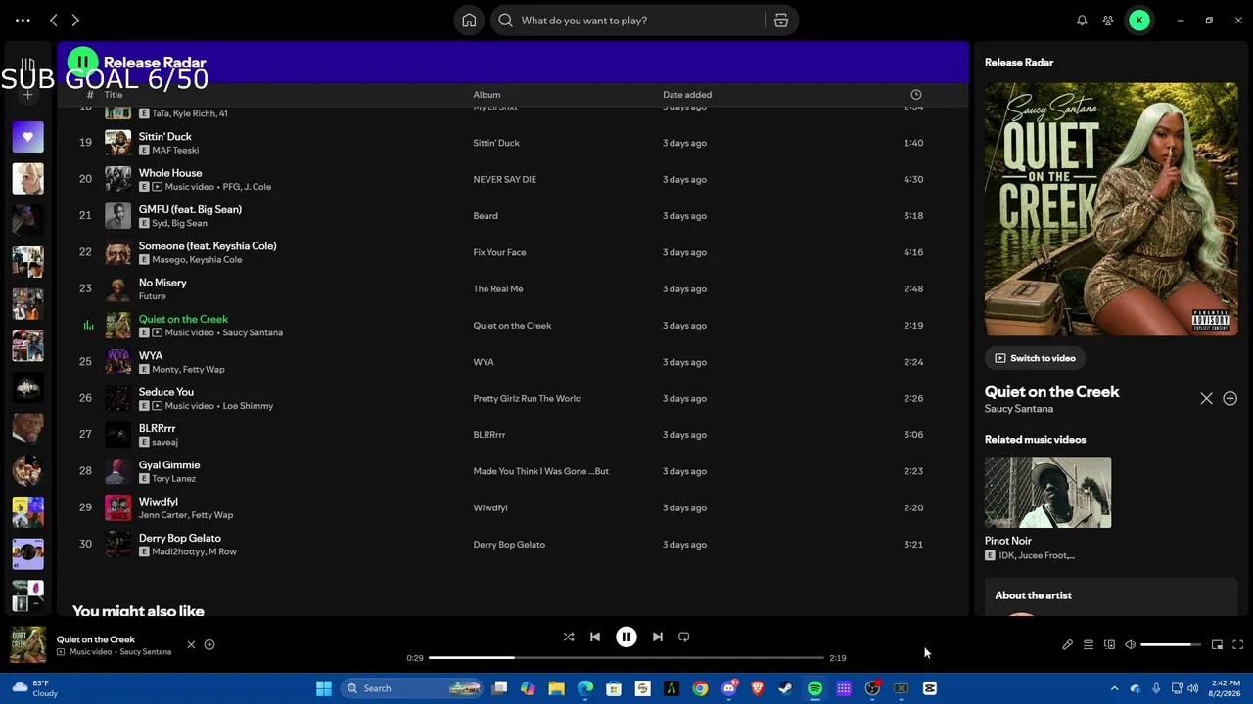
Task: Open the Windows Start menu
Action: [324, 688]
